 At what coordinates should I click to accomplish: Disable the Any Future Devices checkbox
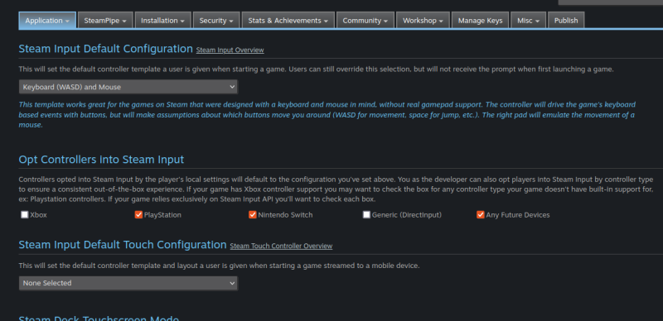pos(481,214)
